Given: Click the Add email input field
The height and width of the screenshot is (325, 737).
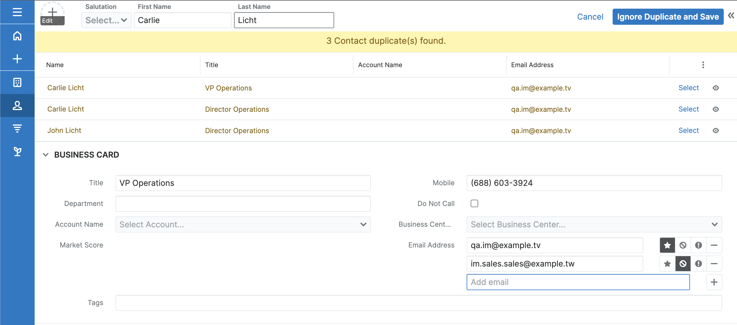Looking at the screenshot, I should [x=578, y=282].
